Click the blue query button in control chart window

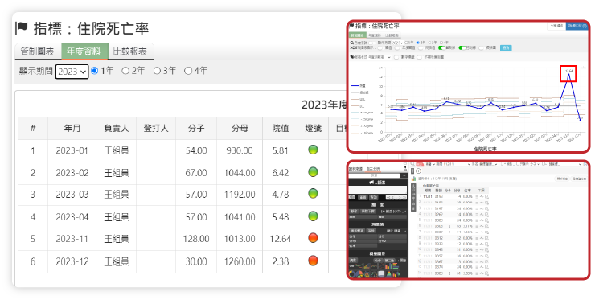[x=506, y=48]
